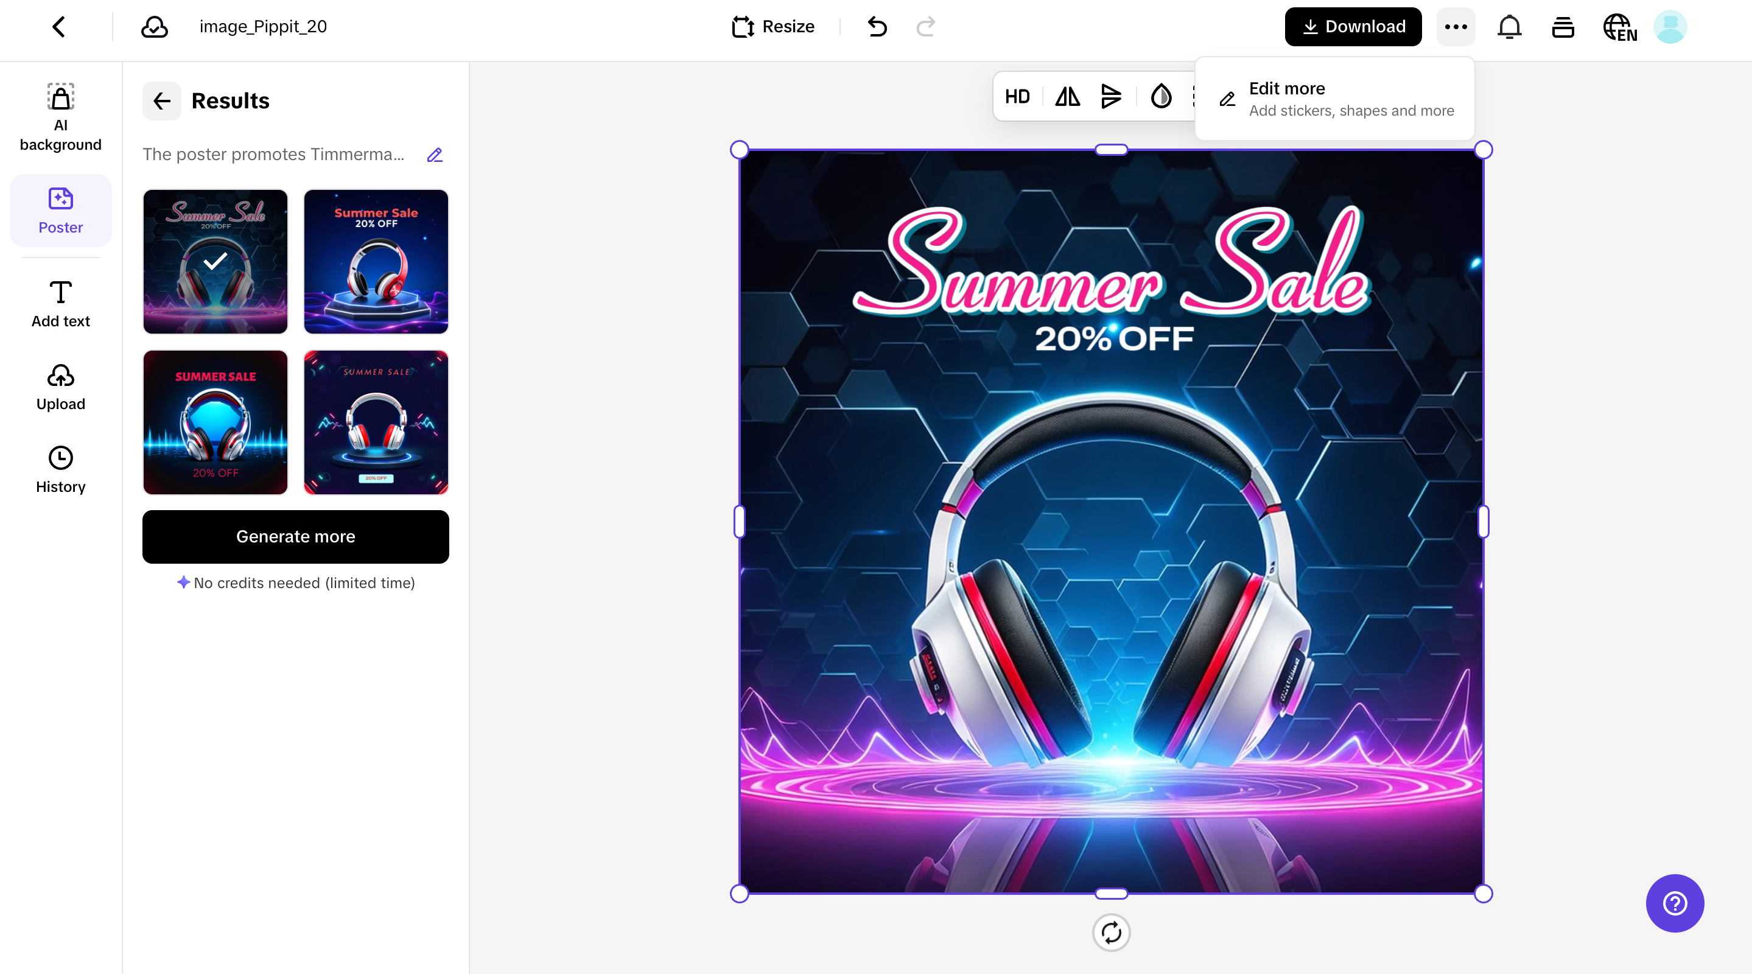Flip the poster vertically
Screen dimensions: 1752x974
point(1112,97)
